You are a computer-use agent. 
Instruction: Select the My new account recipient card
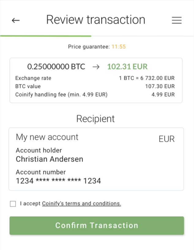pos(96,159)
